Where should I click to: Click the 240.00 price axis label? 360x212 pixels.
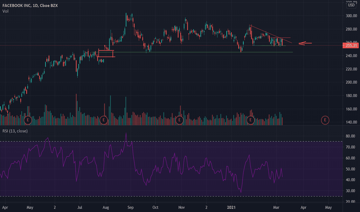click(351, 56)
